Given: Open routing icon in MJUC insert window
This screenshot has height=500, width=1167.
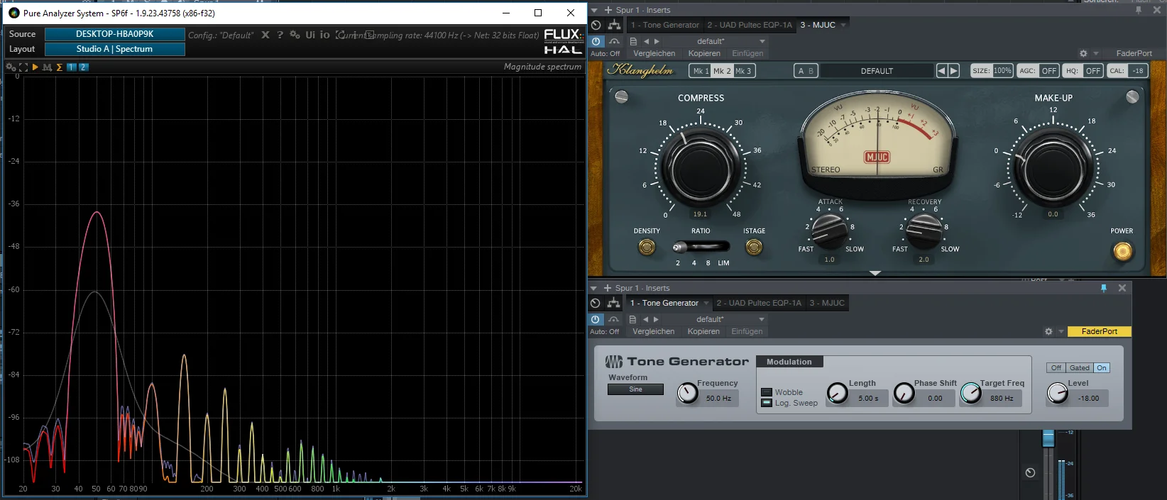Looking at the screenshot, I should pyautogui.click(x=615, y=25).
